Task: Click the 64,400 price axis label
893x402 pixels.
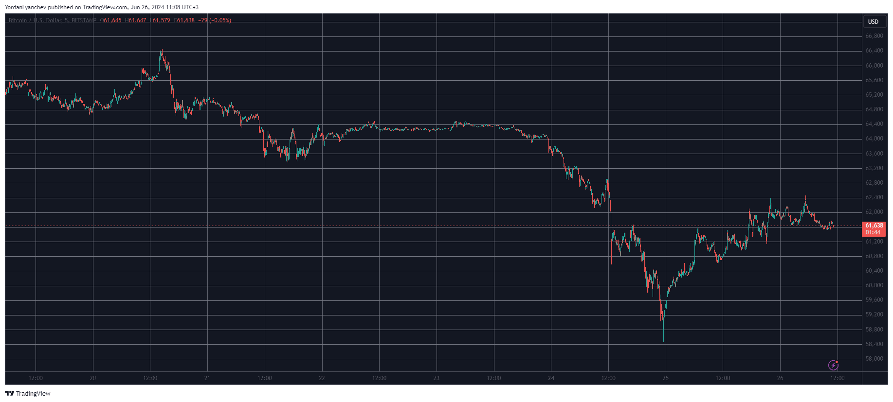Action: pos(874,124)
